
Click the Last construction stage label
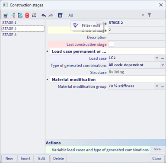coord(86,45)
